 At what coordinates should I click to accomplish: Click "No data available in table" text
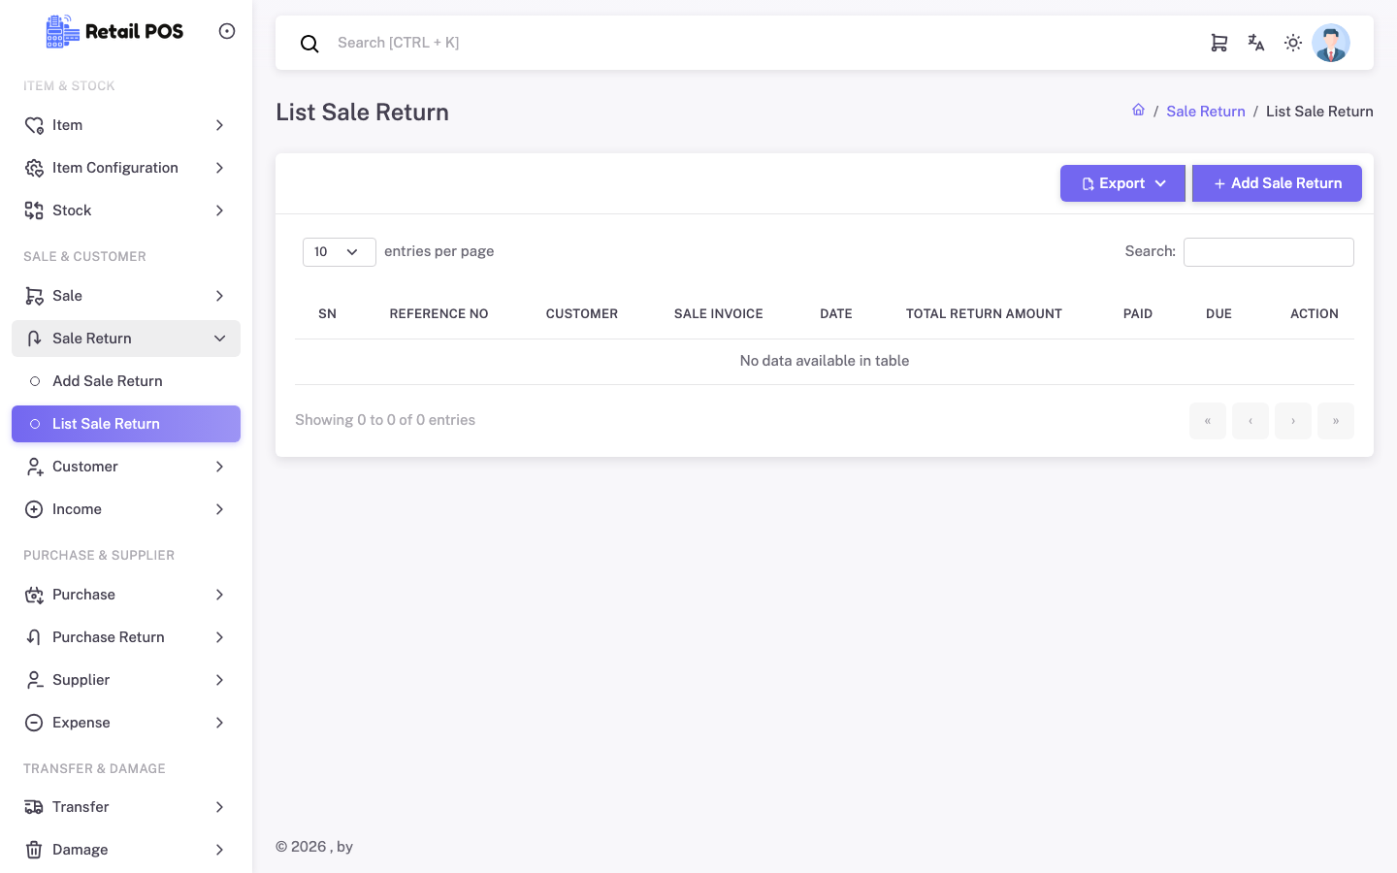[x=825, y=361]
